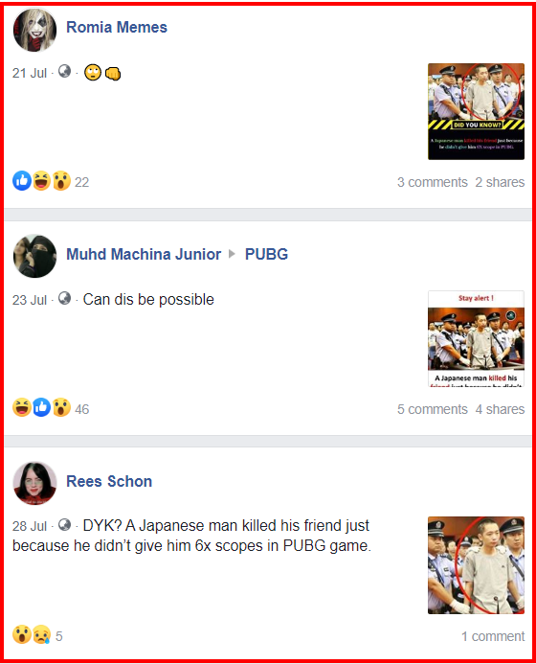
Task: Open the 23 Jul post timestamp
Action: point(29,300)
